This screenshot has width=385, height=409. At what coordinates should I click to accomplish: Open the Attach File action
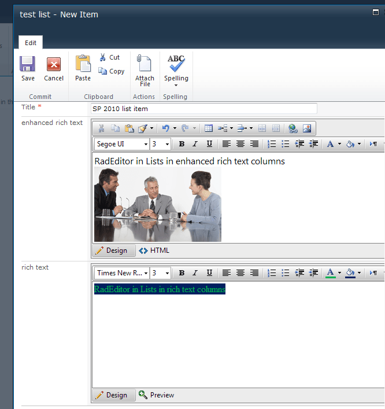145,71
